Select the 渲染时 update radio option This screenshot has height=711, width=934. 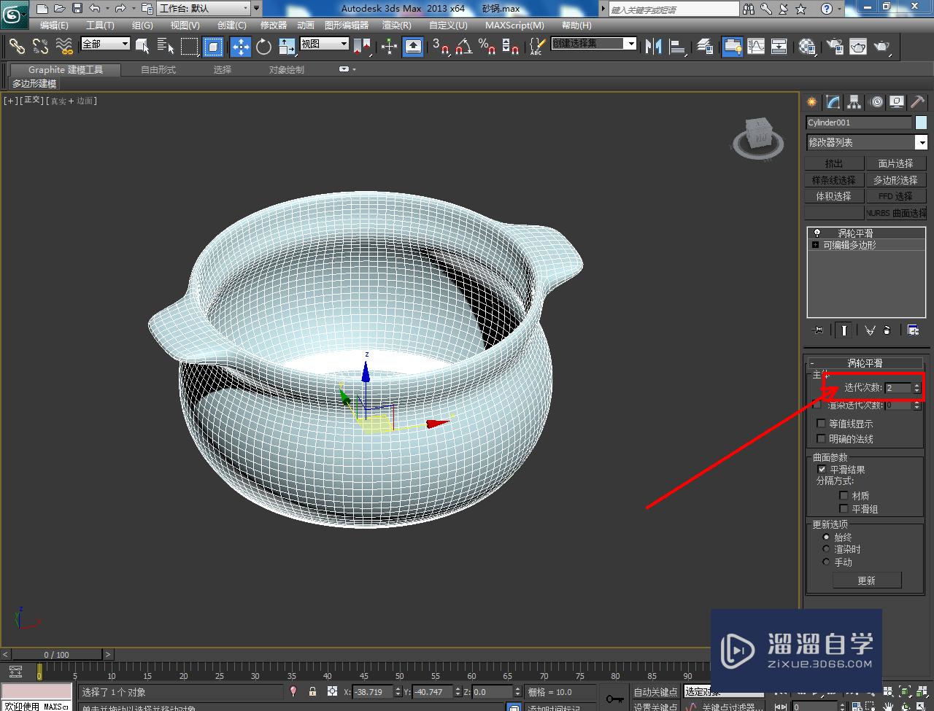pyautogui.click(x=827, y=549)
